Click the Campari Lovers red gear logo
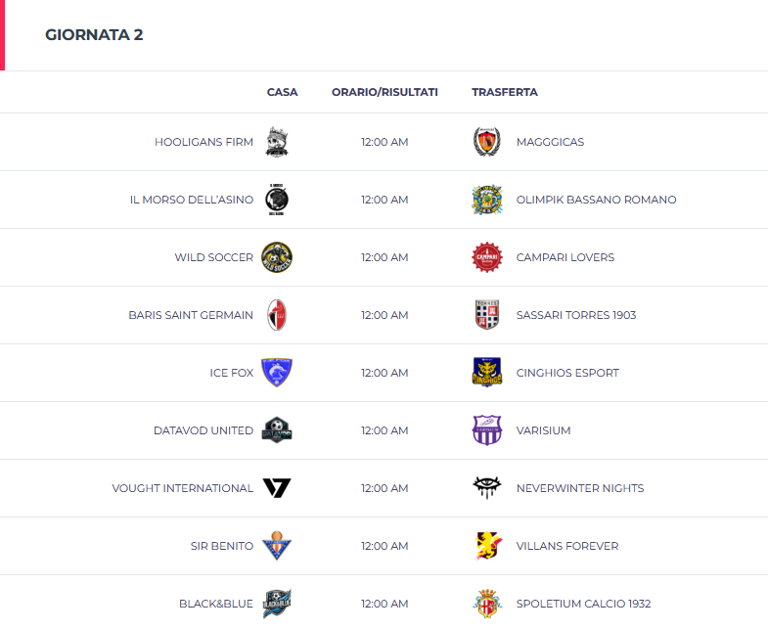 click(487, 257)
